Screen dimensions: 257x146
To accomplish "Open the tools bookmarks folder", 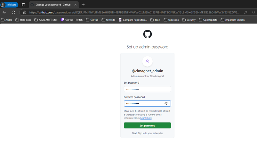I will pos(155,20).
